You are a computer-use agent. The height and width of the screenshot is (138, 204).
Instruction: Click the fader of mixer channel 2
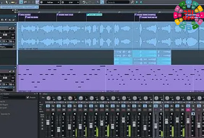(59, 129)
